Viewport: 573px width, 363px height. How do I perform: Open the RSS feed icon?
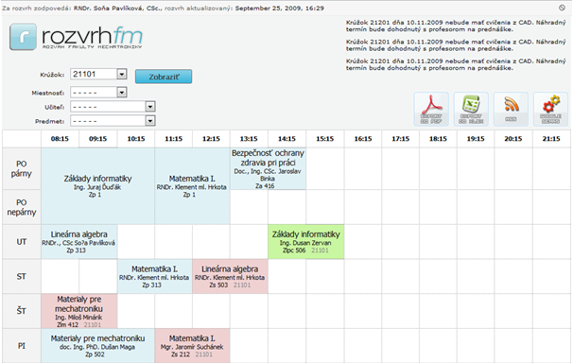click(x=511, y=110)
